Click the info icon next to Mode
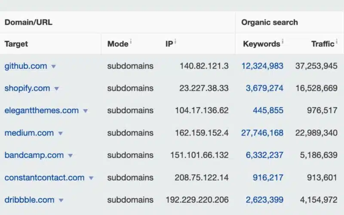Screen dimensions: 344x215 (131, 42)
